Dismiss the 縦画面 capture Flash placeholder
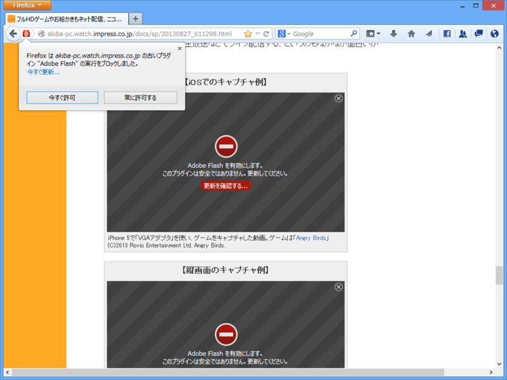The width and height of the screenshot is (507, 380). click(338, 287)
